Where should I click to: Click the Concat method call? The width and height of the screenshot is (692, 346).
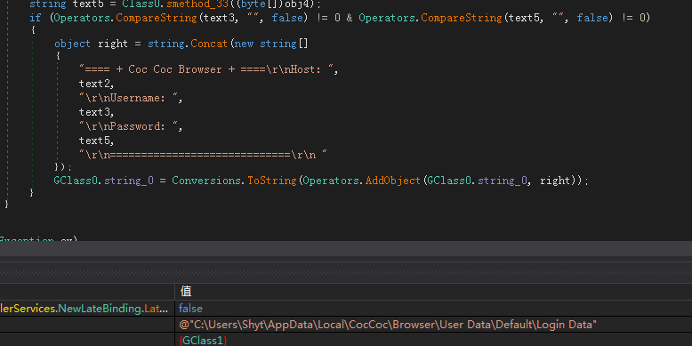point(209,44)
